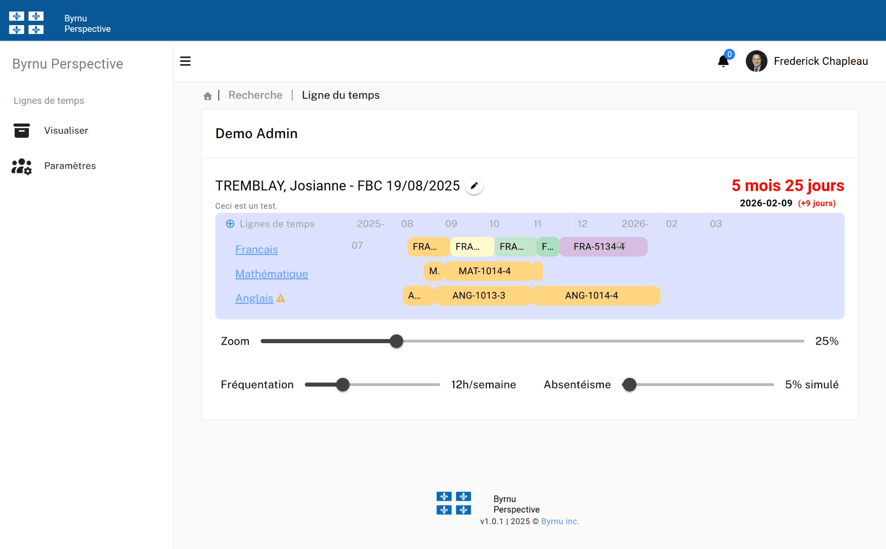Open the Byrnu inc. footer link
The width and height of the screenshot is (886, 549).
click(560, 521)
